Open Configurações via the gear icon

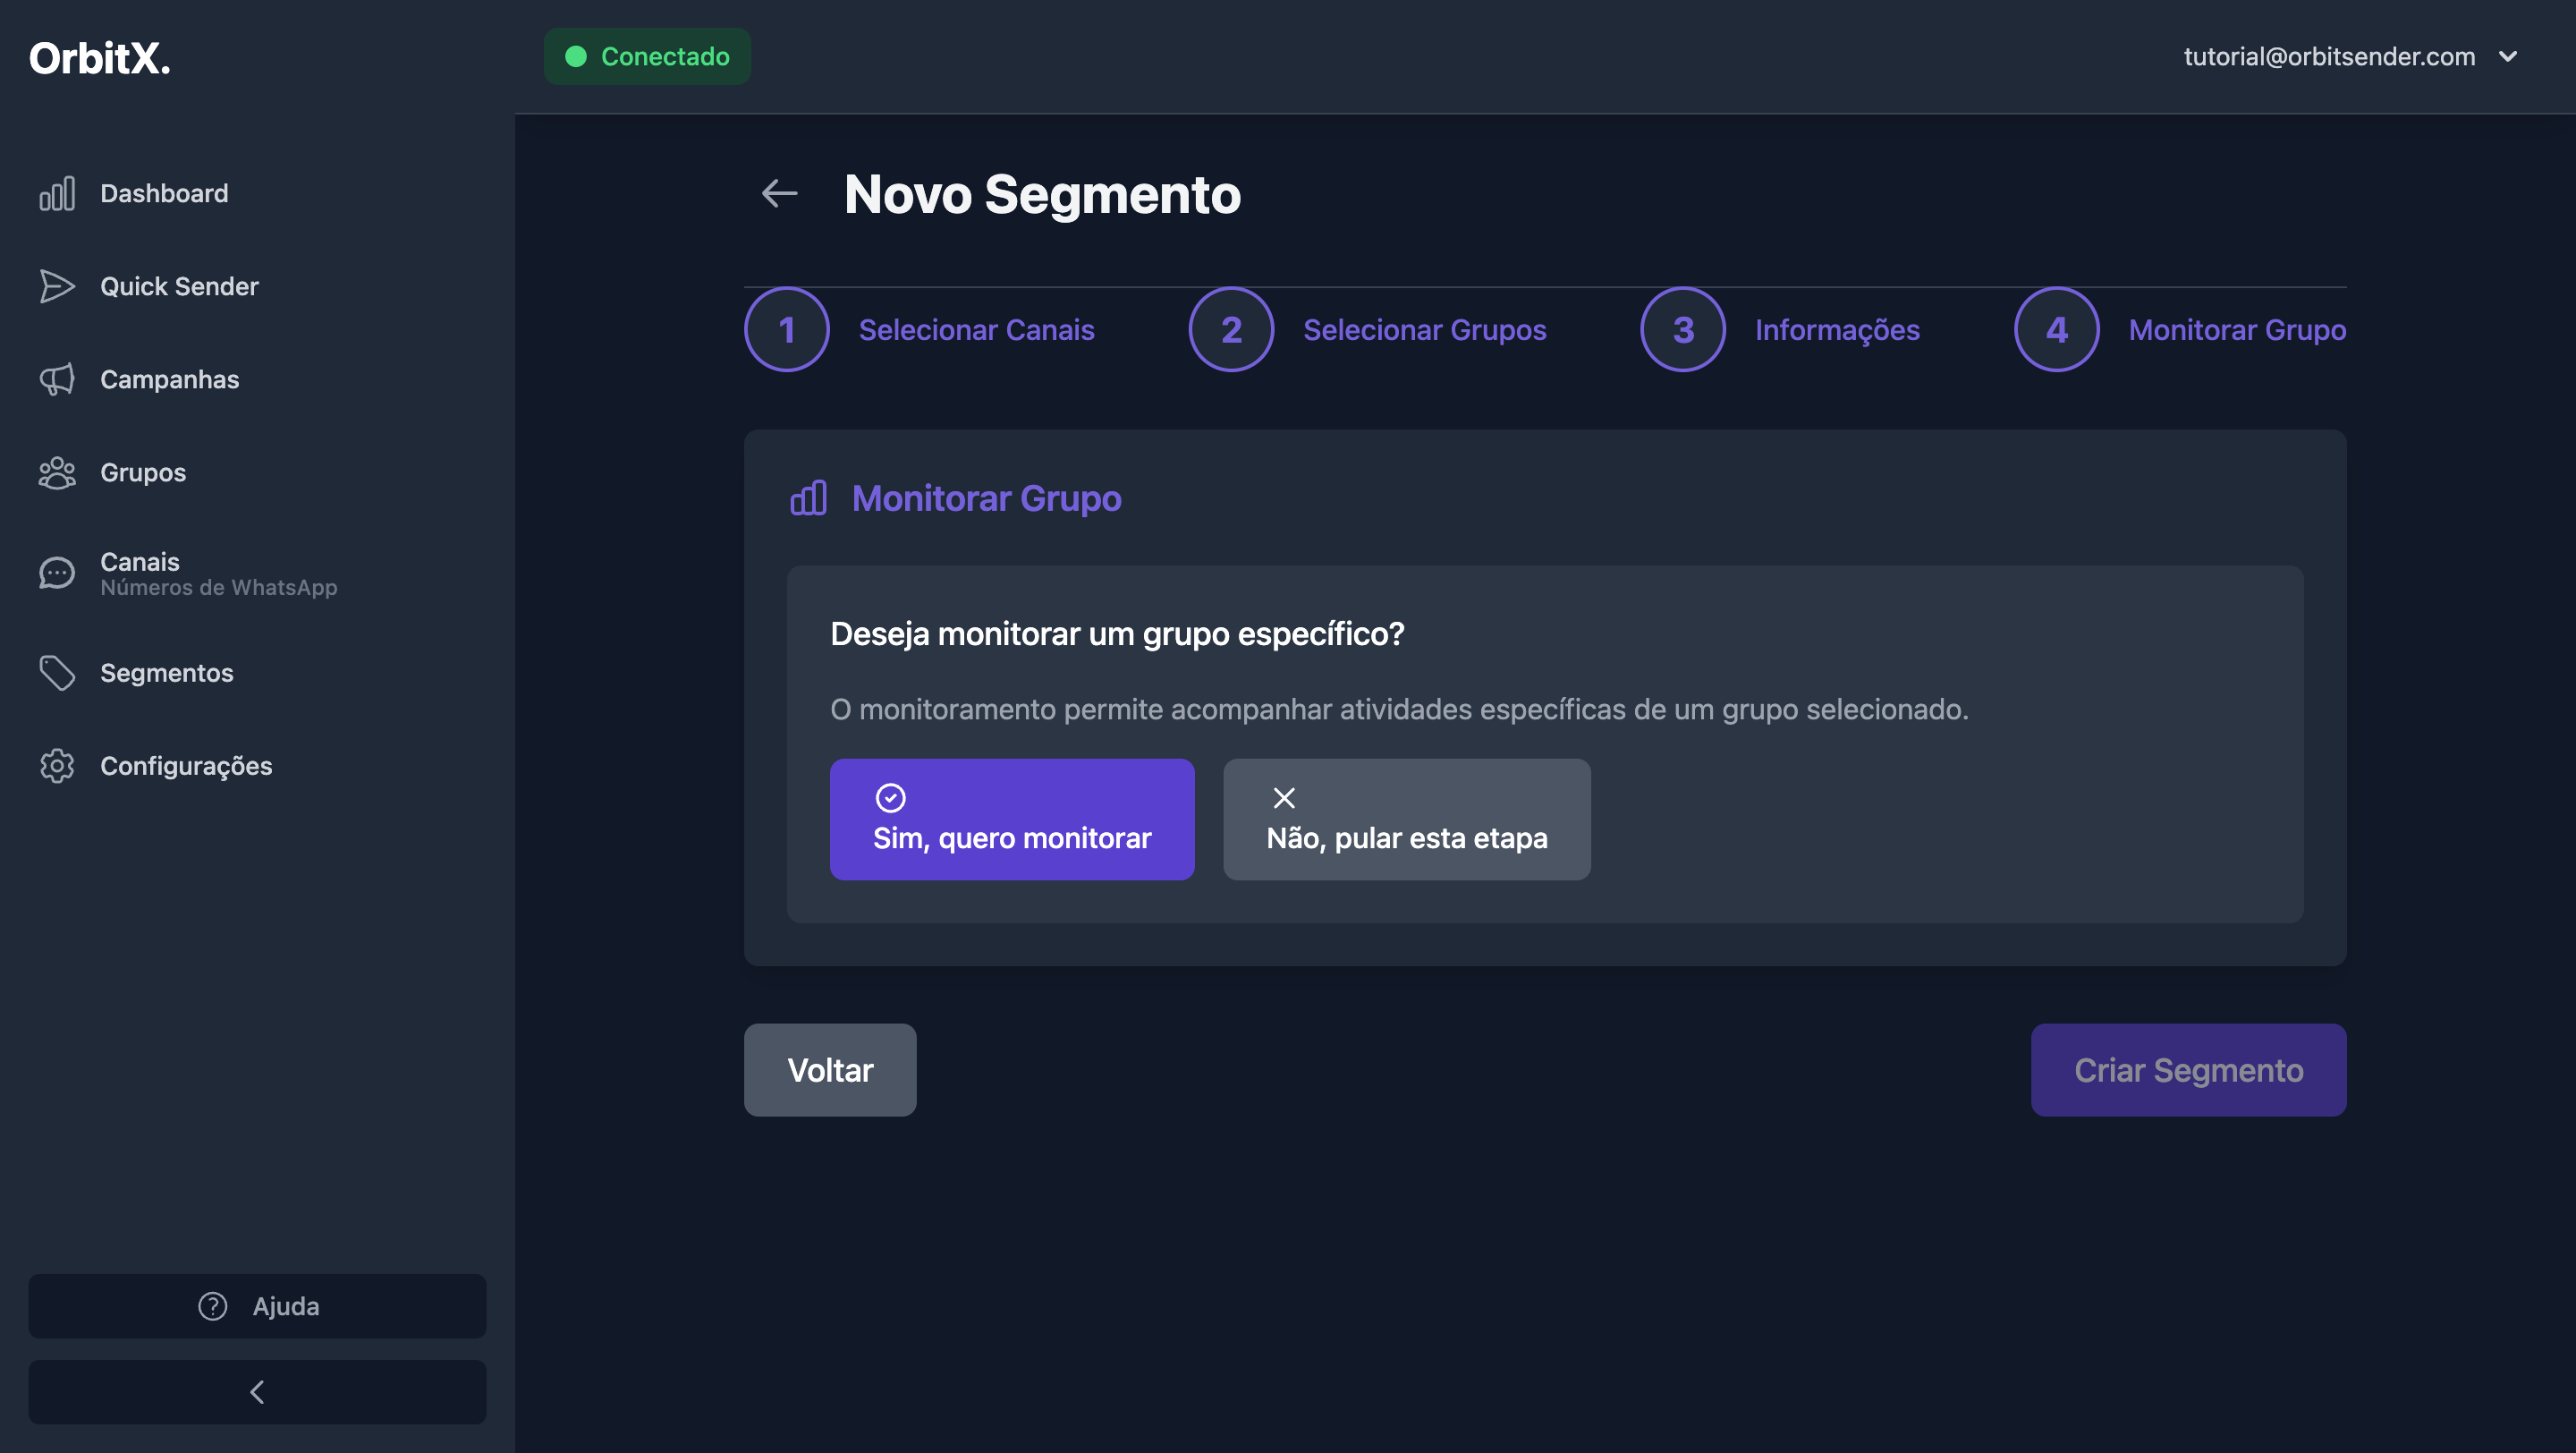pos(57,766)
